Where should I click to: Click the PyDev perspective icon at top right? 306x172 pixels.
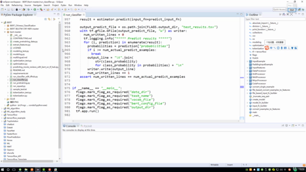299,10
